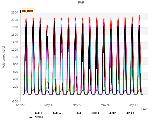Toggle the zPAR1 legend entry

(110, 114)
